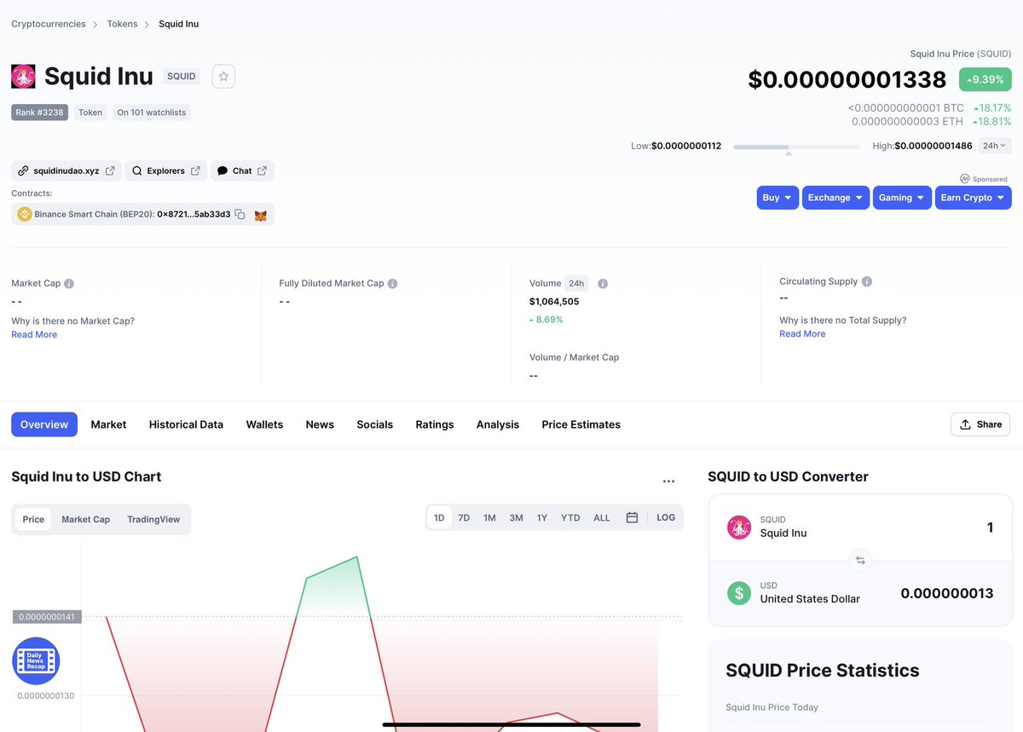The width and height of the screenshot is (1023, 732).
Task: Click the Share button
Action: coord(980,424)
